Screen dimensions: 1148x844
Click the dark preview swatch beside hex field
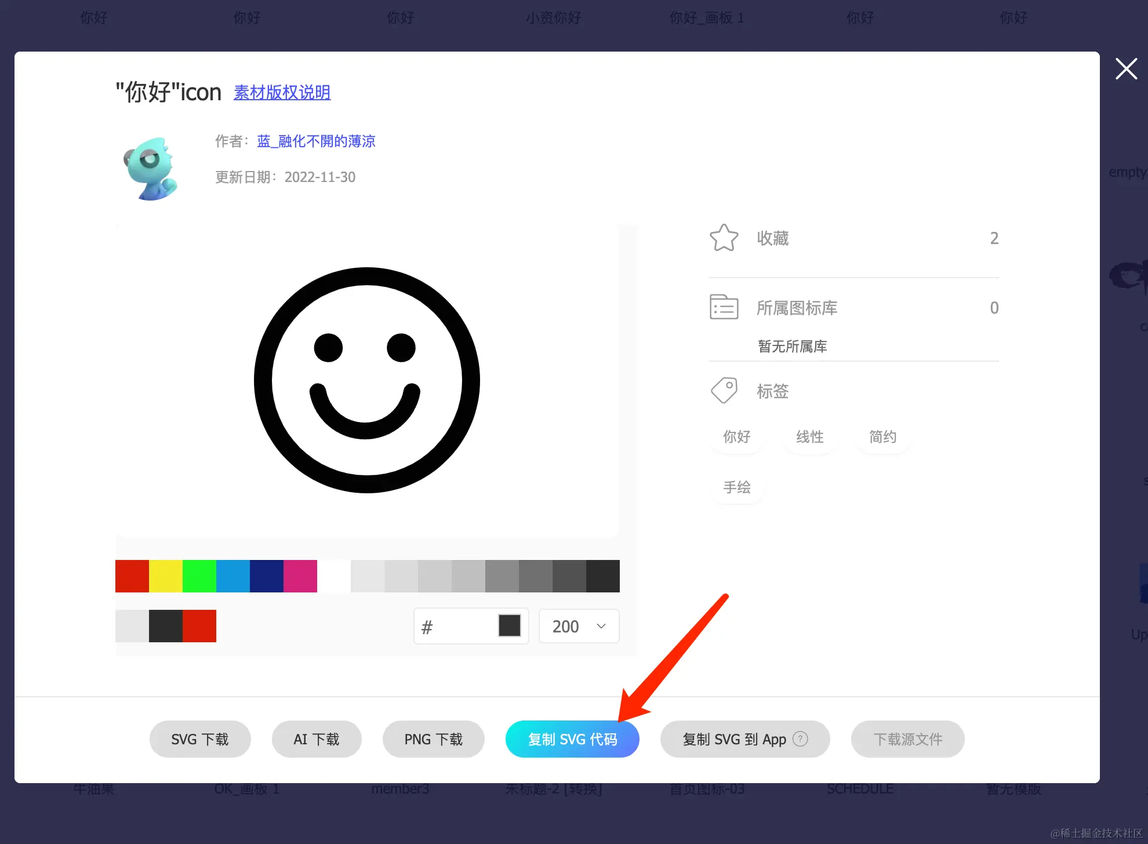click(509, 626)
